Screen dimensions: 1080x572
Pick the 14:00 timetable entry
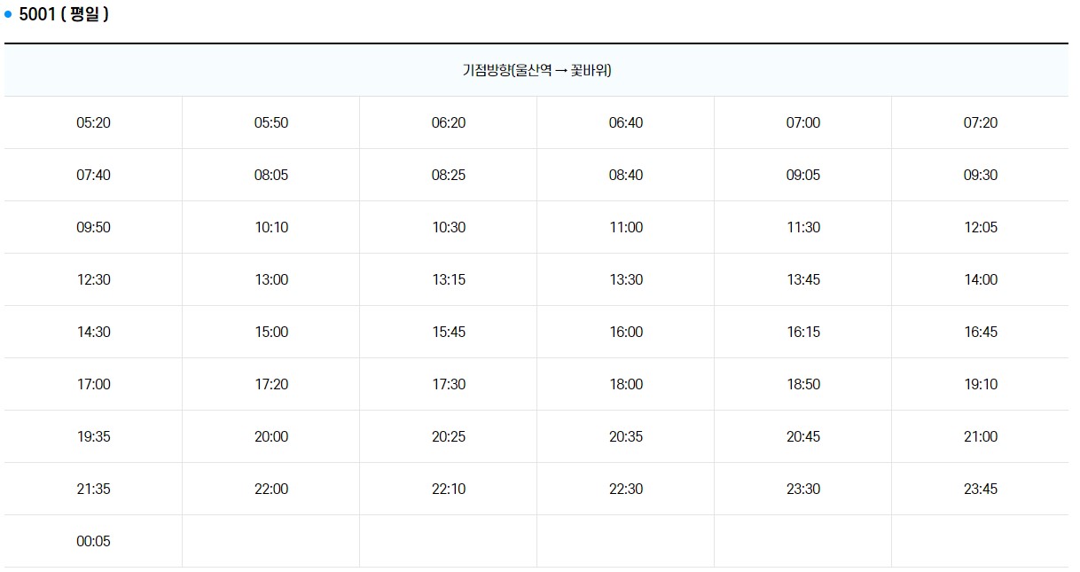(980, 279)
